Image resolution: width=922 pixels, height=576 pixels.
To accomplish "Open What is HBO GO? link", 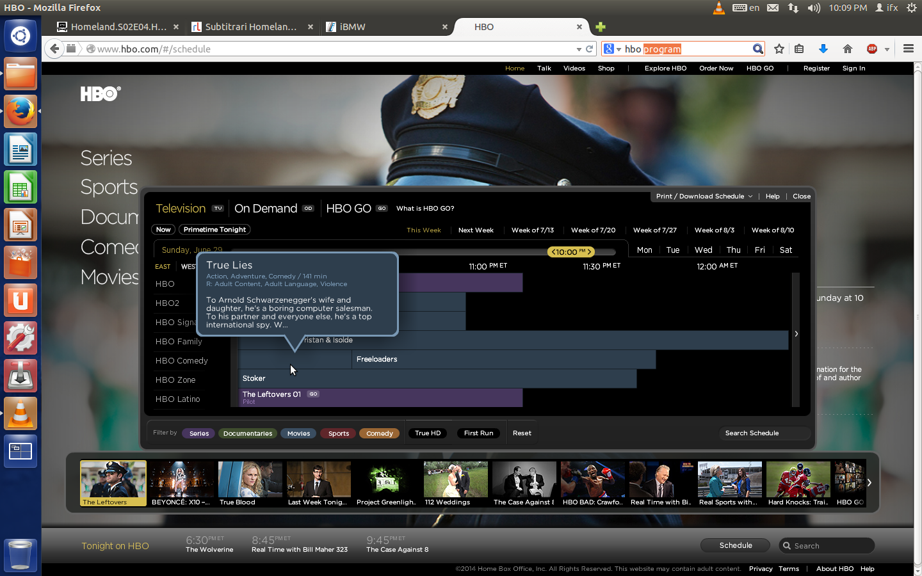I will pyautogui.click(x=425, y=209).
